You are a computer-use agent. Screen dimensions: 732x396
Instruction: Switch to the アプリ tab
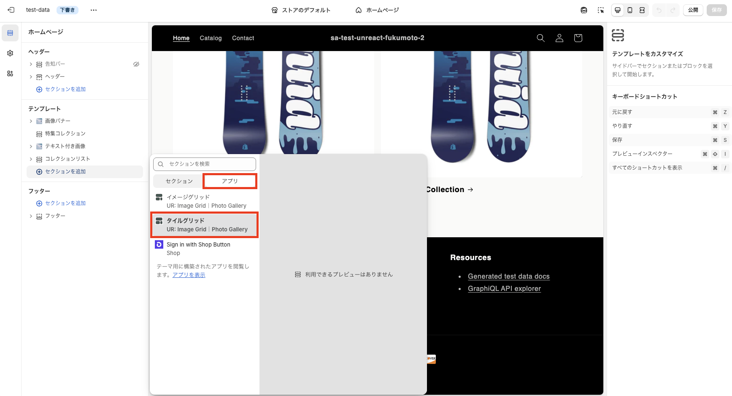point(230,181)
